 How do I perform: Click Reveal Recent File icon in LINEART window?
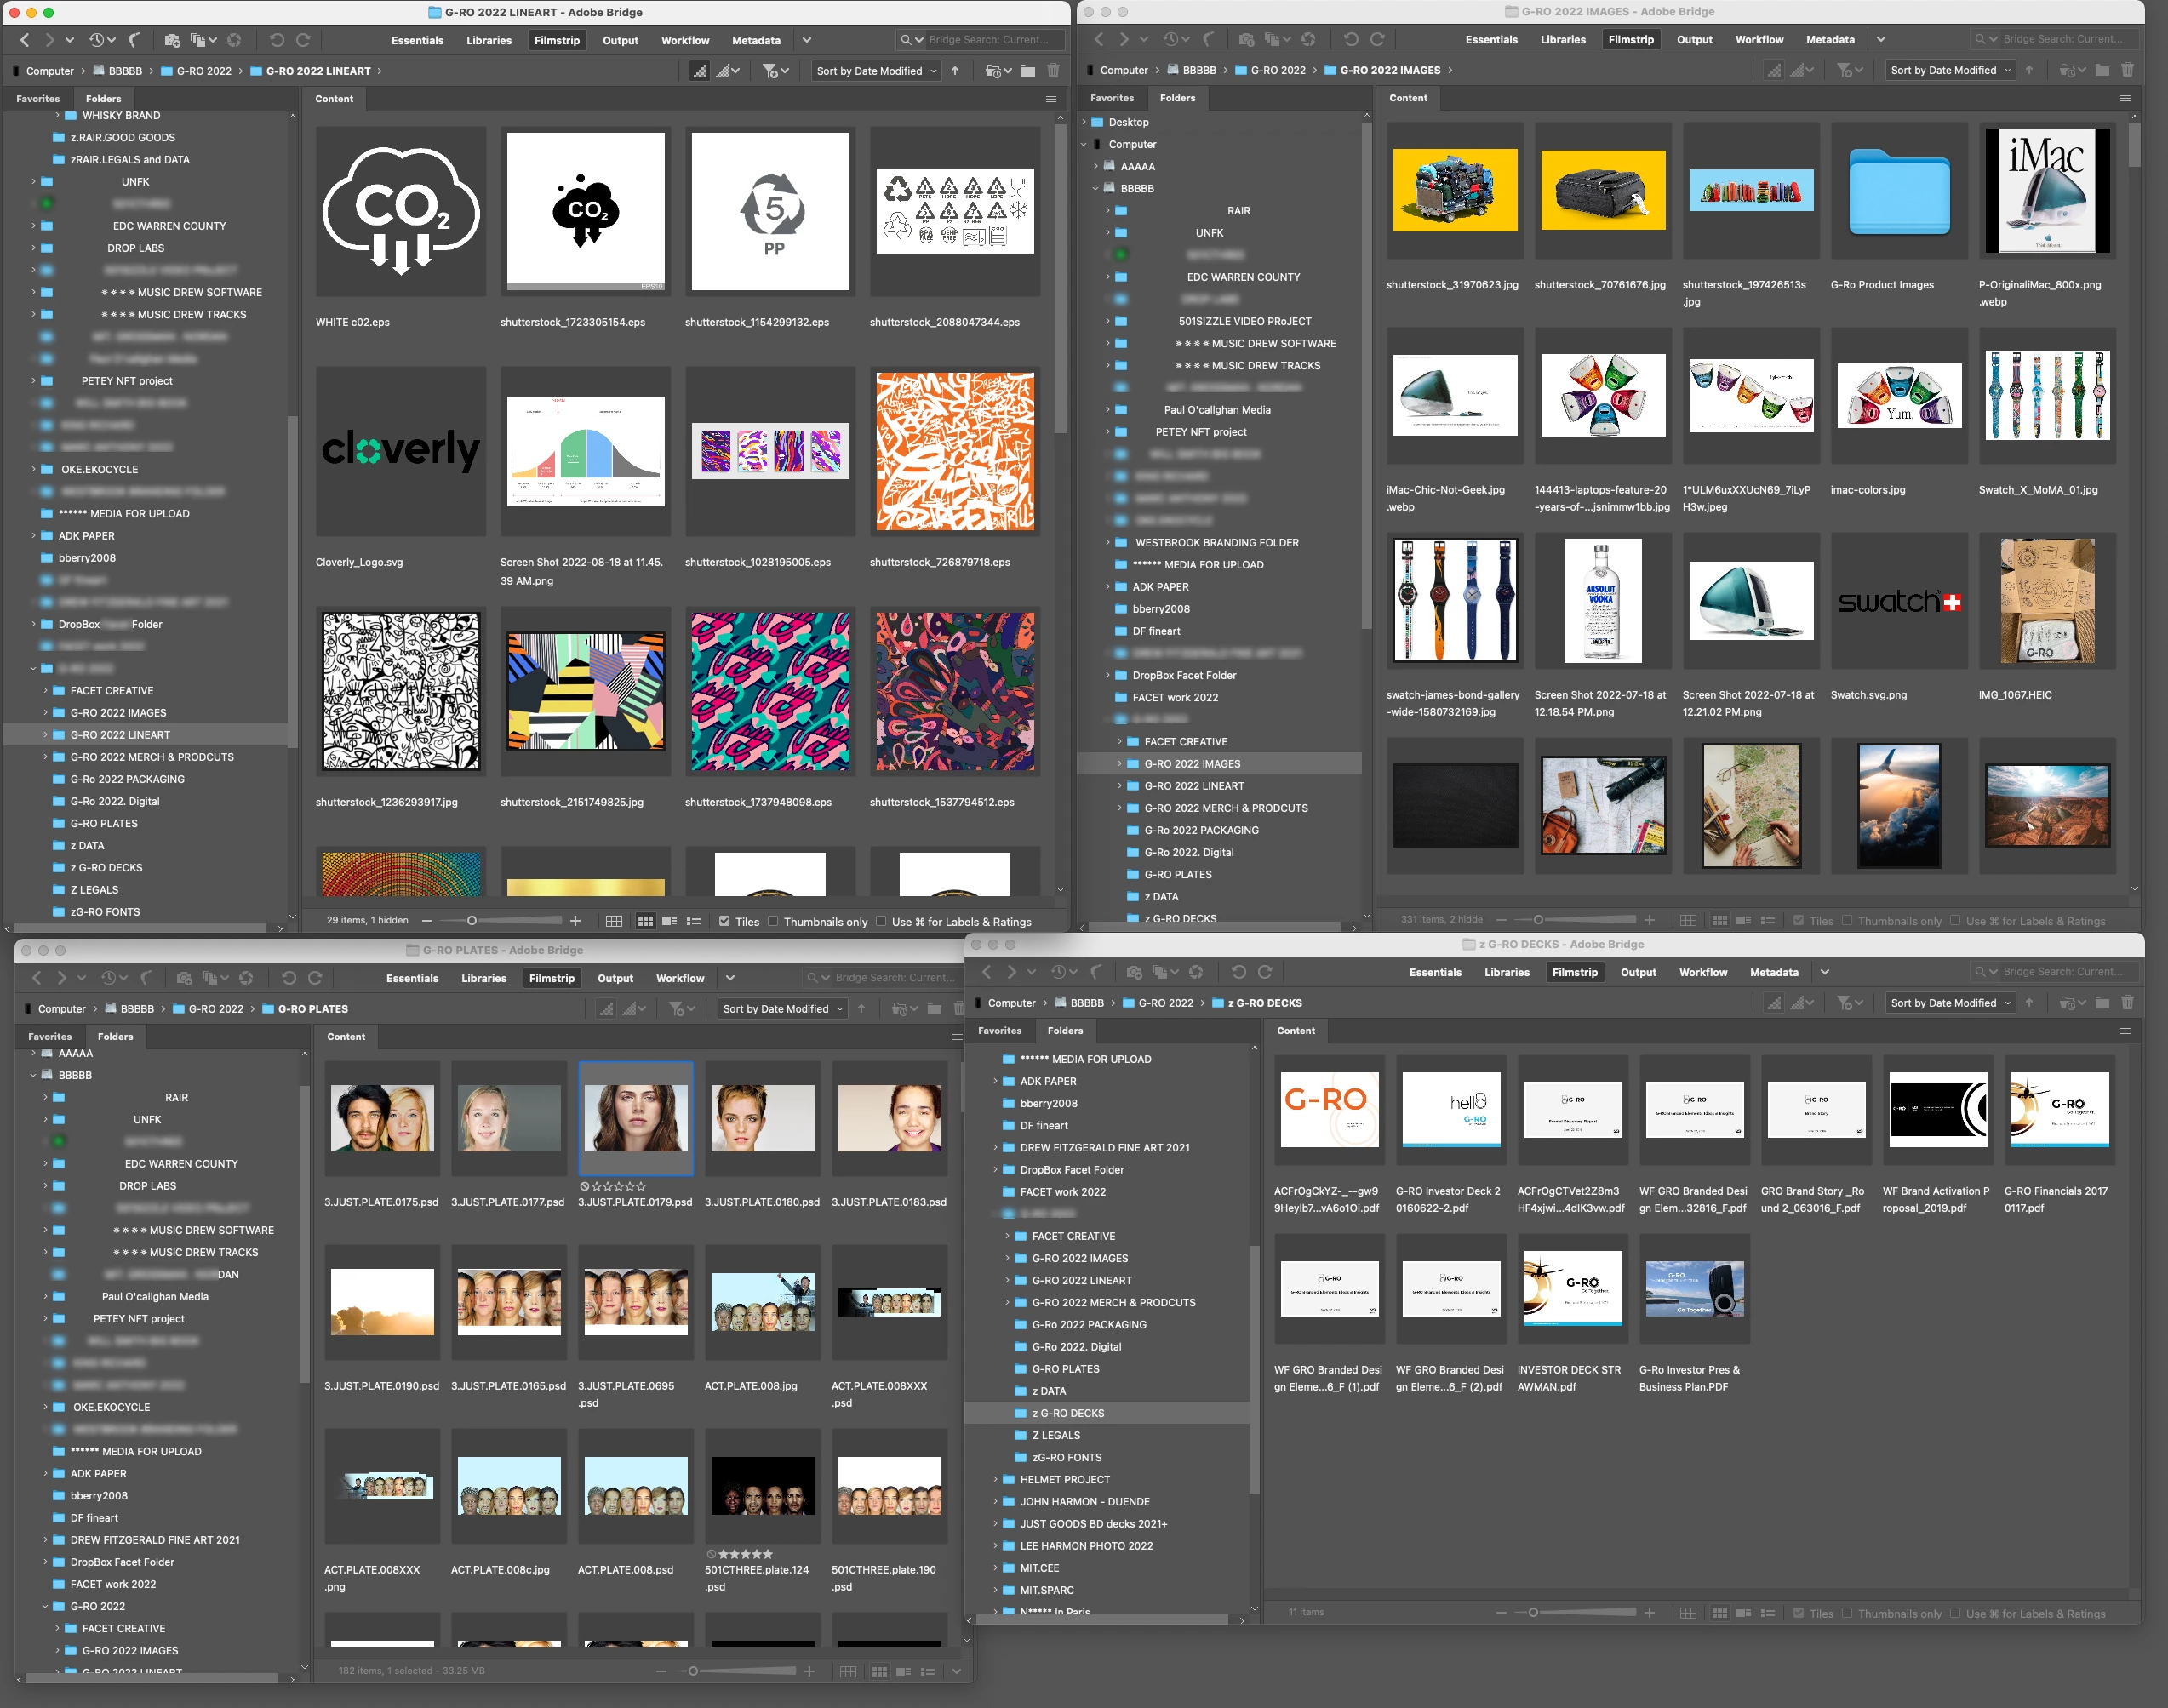[97, 40]
